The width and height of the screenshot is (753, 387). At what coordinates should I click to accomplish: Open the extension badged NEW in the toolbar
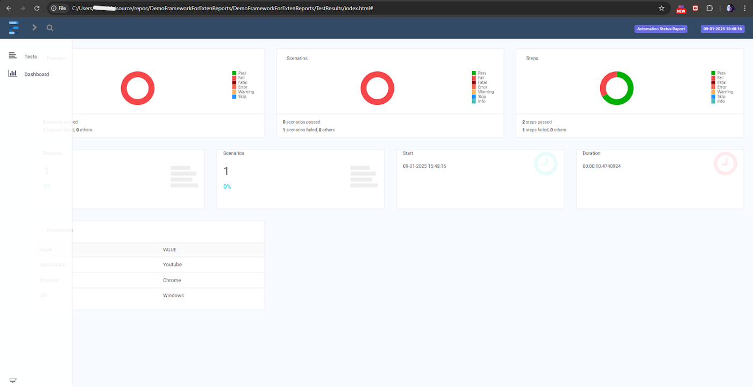[681, 8]
